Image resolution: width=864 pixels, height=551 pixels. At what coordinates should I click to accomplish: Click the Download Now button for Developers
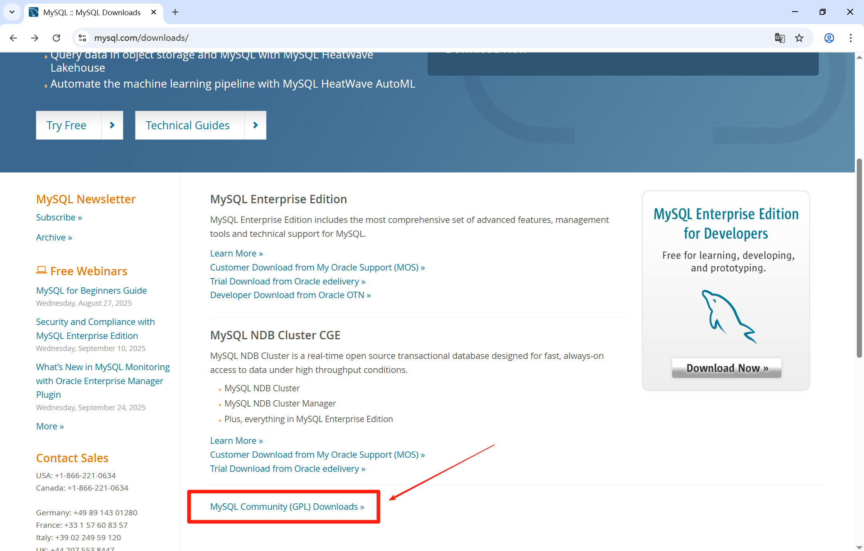(726, 368)
